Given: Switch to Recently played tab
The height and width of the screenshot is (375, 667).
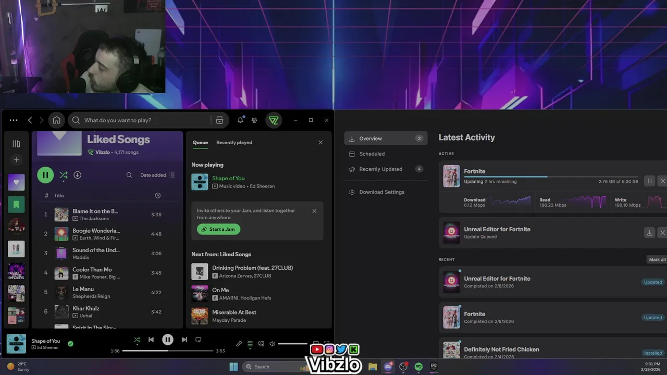Looking at the screenshot, I should tap(234, 142).
